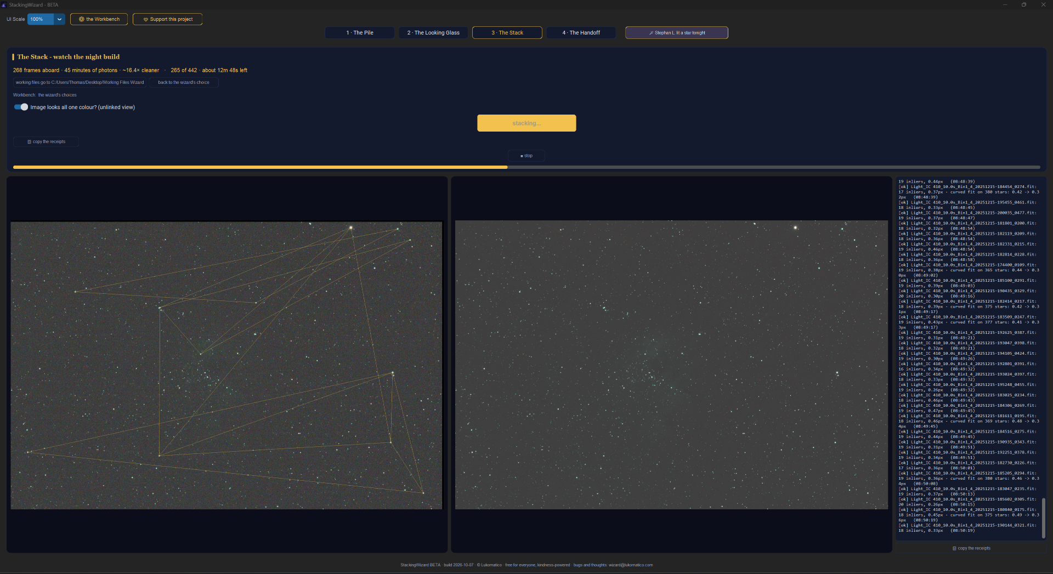1053x574 pixels.
Task: Click the stacking progress bar
Action: tap(526, 167)
